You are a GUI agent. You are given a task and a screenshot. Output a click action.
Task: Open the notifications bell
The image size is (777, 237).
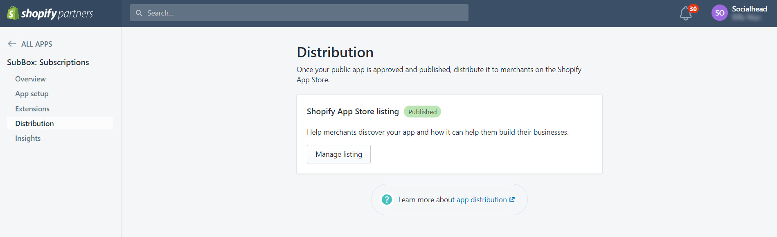pos(686,14)
